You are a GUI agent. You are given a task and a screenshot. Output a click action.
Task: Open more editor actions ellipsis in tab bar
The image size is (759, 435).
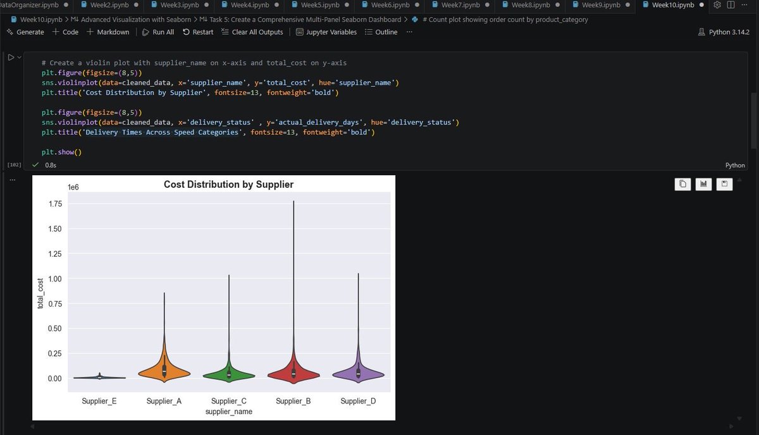744,5
